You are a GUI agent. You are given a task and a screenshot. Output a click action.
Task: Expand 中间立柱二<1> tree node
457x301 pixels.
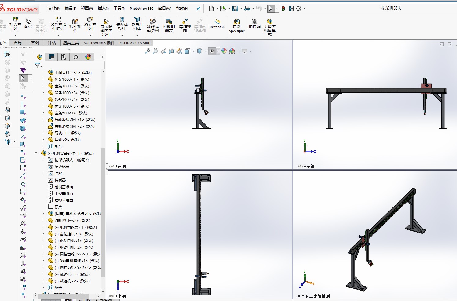click(43, 73)
